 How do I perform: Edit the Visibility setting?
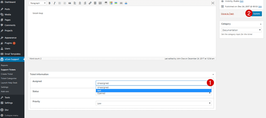pyautogui.click(x=242, y=1)
